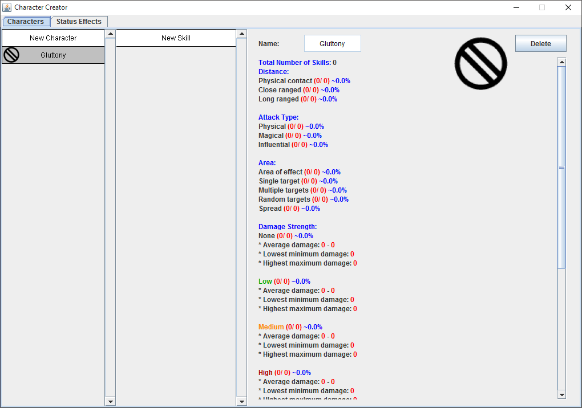Click the Distance heading

coord(273,72)
